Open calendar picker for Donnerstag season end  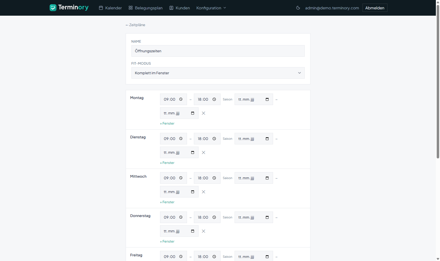point(193,231)
